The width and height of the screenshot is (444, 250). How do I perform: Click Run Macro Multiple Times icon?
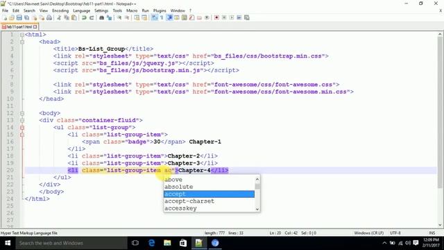coord(239,17)
